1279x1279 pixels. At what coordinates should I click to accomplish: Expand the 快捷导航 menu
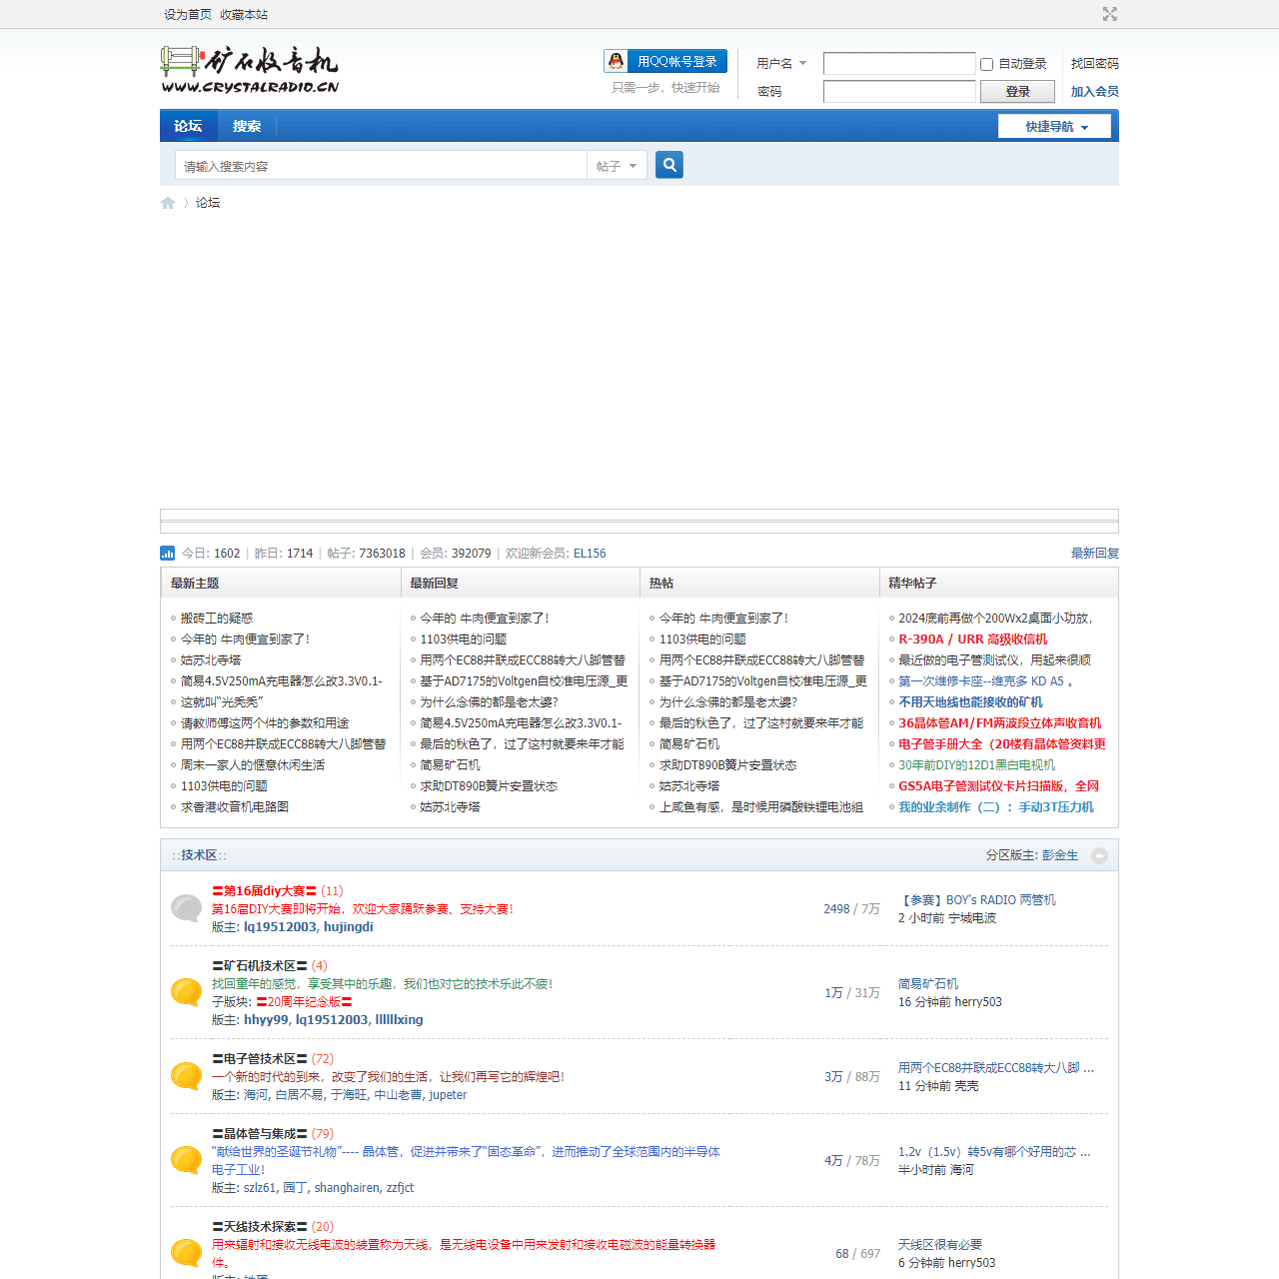pyautogui.click(x=1055, y=127)
